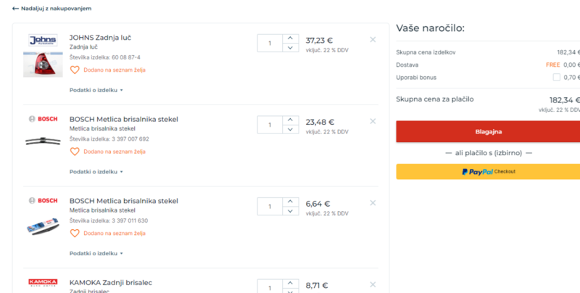Screen dimensions: 580x293
Task: Click wishlist heart for BOSCH 3 397 011 630
Action: point(75,234)
